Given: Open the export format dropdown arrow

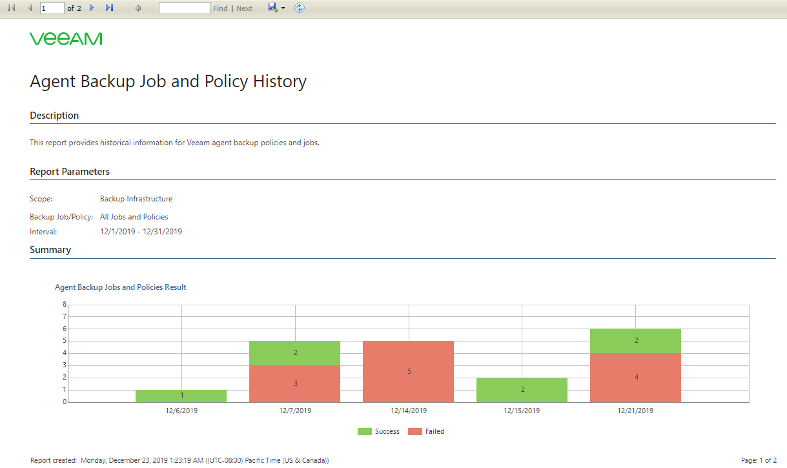Looking at the screenshot, I should pos(283,8).
